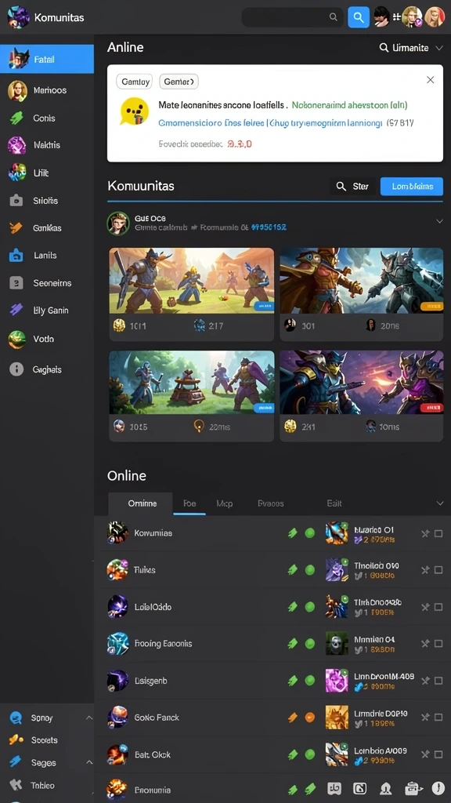Click the profile icon in bottom toolbar

point(385,789)
